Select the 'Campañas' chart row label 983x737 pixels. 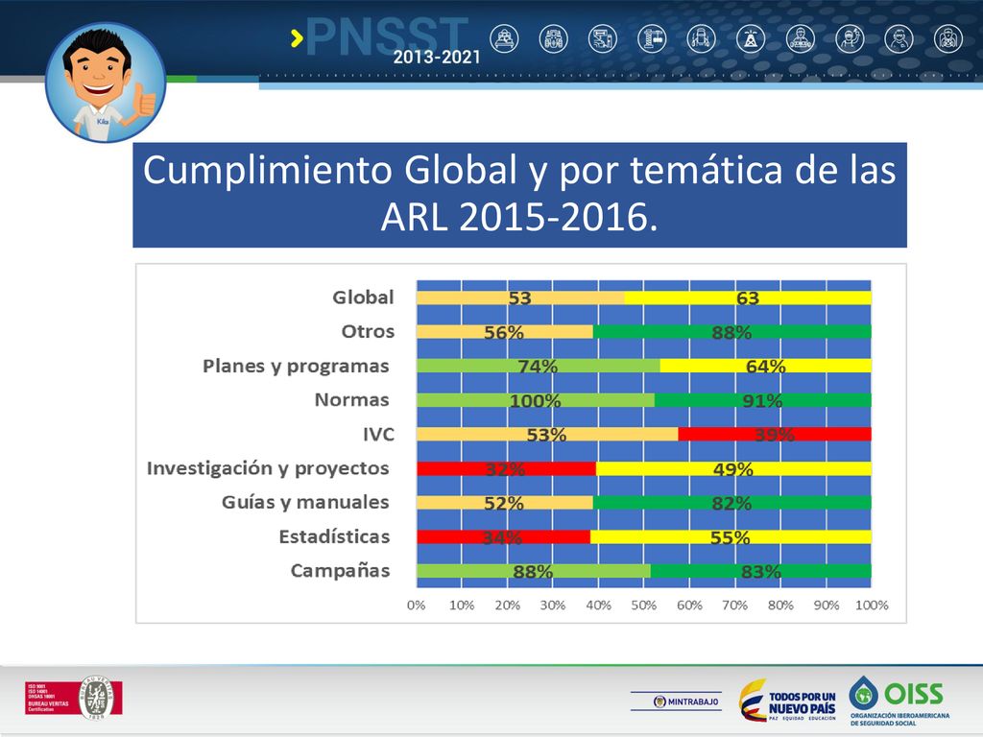pyautogui.click(x=341, y=571)
